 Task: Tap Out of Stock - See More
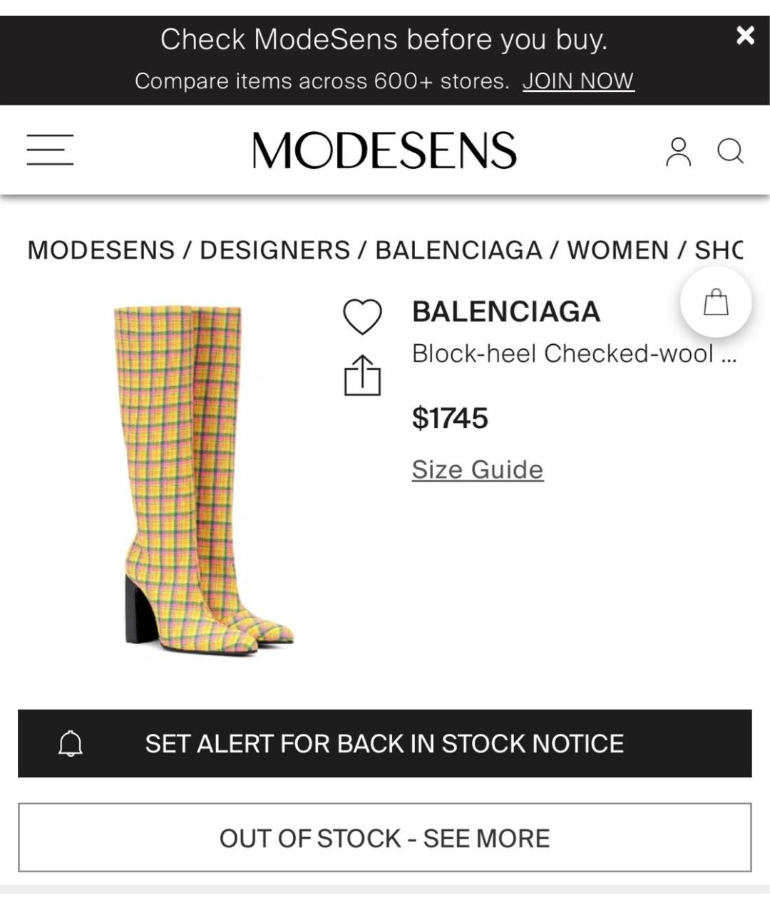pyautogui.click(x=385, y=838)
